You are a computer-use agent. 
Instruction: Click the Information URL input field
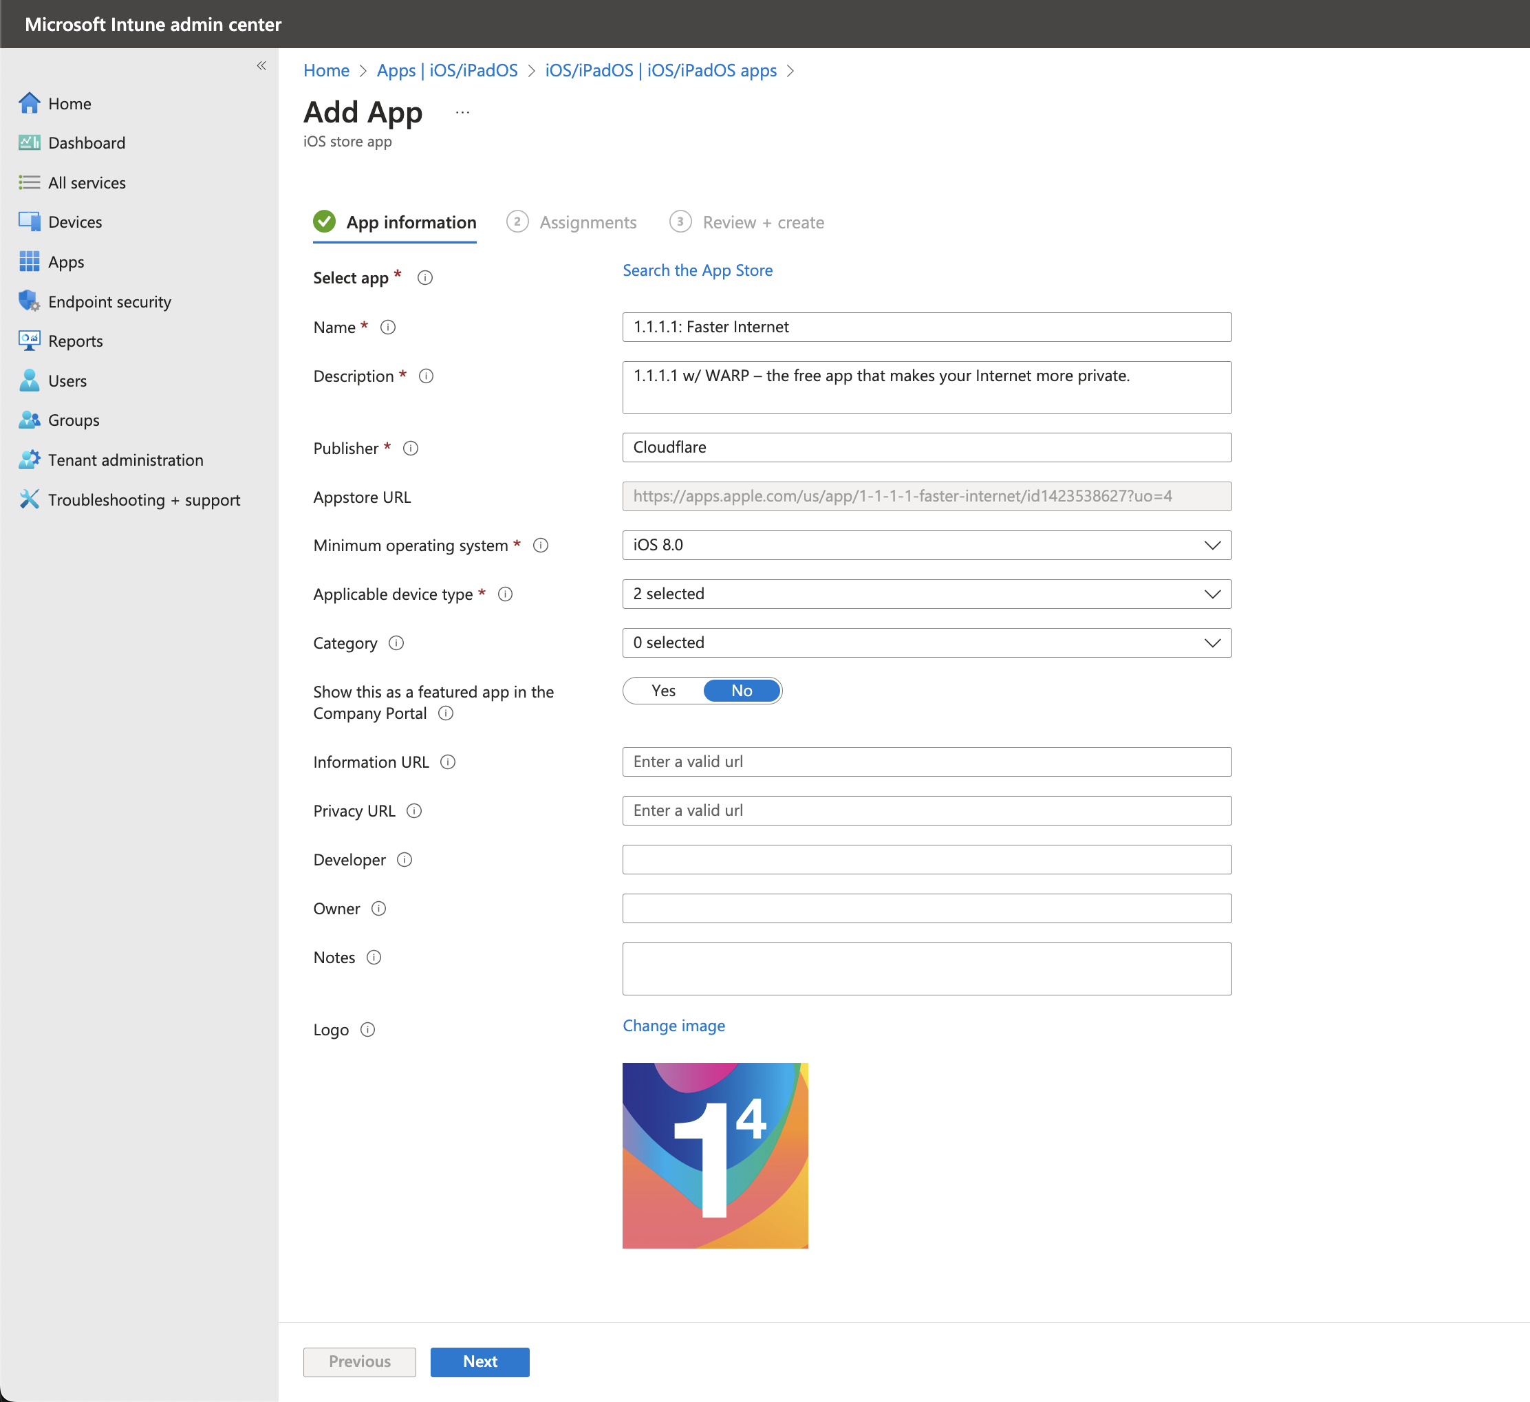926,762
